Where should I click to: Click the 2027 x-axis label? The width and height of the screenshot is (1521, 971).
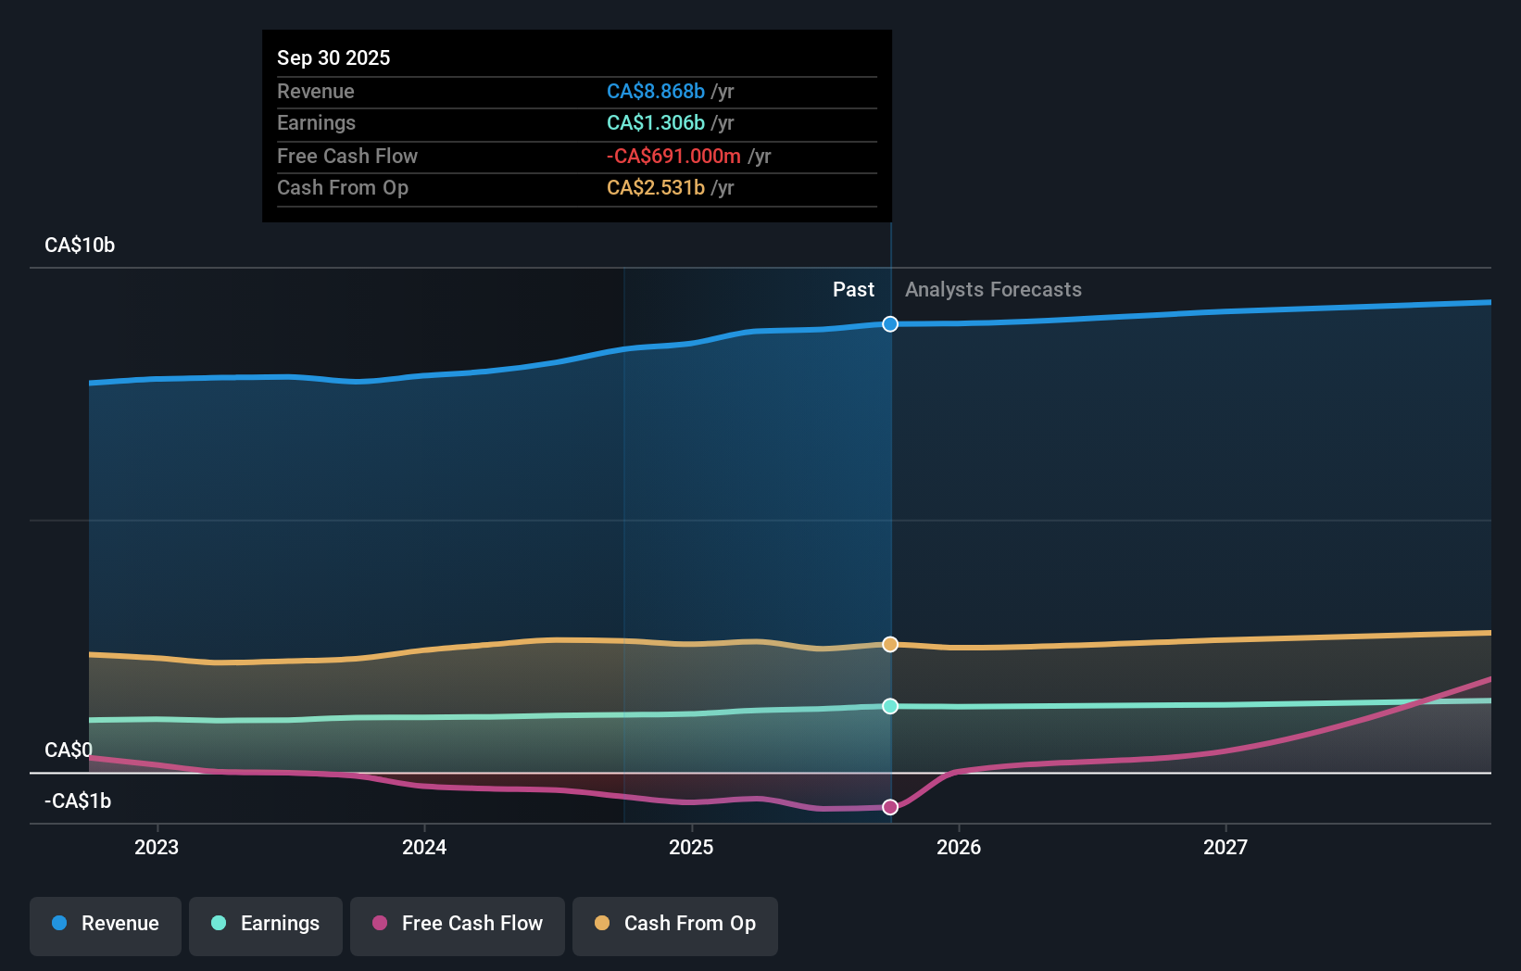[1226, 847]
